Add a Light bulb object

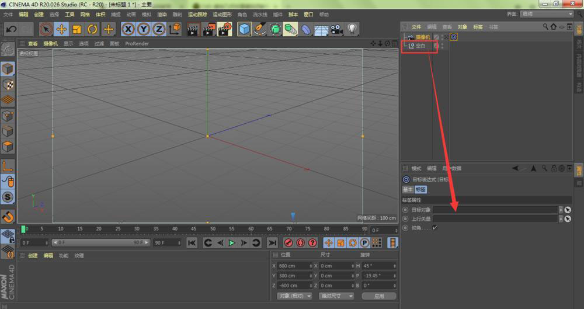[x=352, y=29]
